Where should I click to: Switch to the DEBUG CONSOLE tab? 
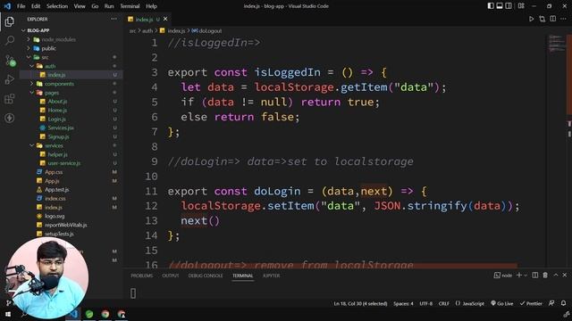coord(206,276)
